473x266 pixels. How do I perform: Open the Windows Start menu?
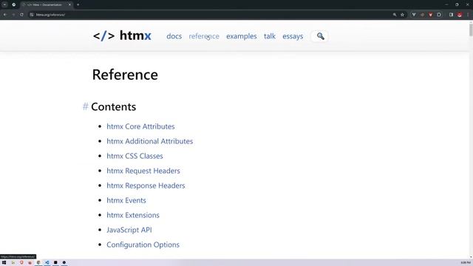coord(4,263)
